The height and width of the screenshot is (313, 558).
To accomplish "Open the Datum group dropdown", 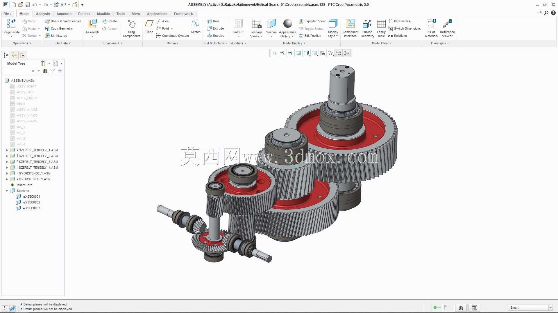I will pos(172,43).
